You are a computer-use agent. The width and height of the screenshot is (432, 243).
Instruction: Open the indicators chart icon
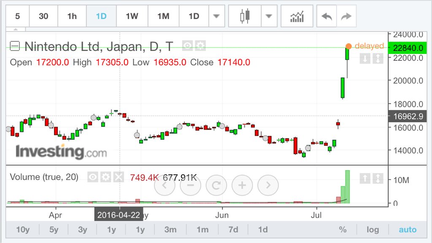297,16
